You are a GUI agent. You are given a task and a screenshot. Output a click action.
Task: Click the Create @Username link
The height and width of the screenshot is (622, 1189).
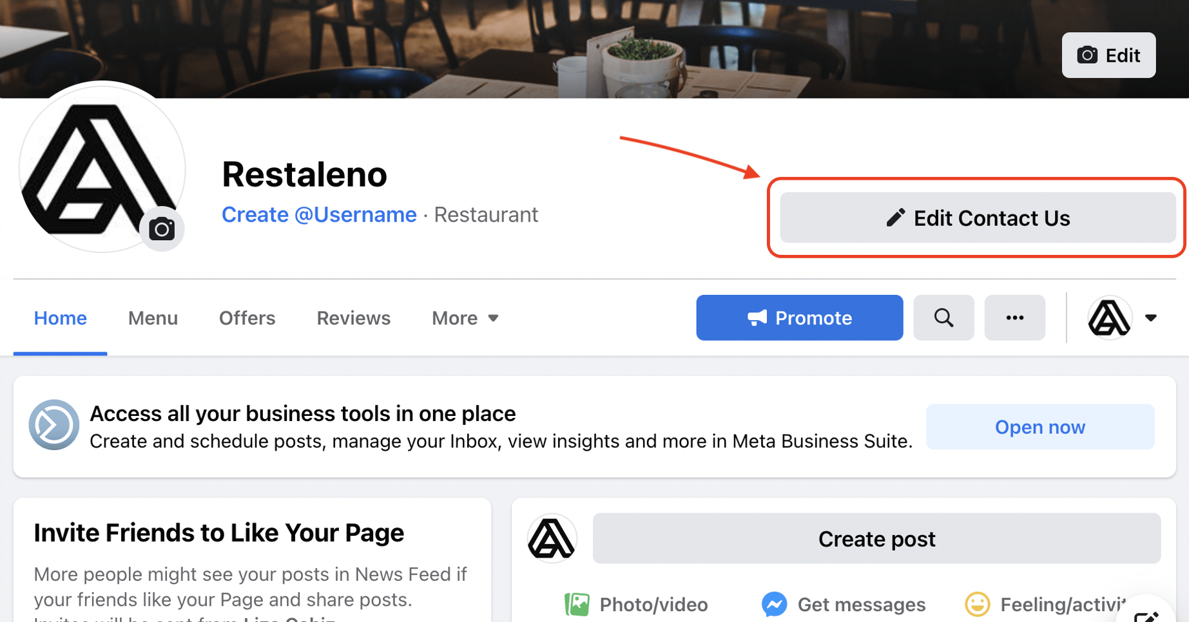pyautogui.click(x=319, y=214)
